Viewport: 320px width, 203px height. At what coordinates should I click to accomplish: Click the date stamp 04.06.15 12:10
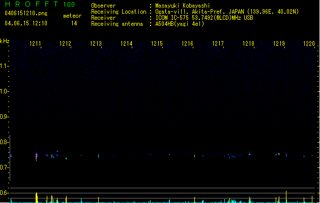26,23
